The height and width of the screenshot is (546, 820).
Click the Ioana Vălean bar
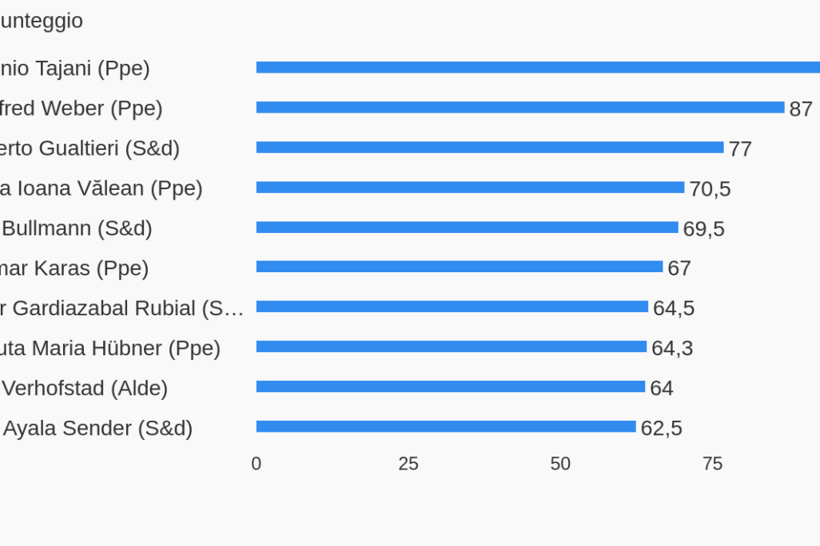click(x=470, y=188)
